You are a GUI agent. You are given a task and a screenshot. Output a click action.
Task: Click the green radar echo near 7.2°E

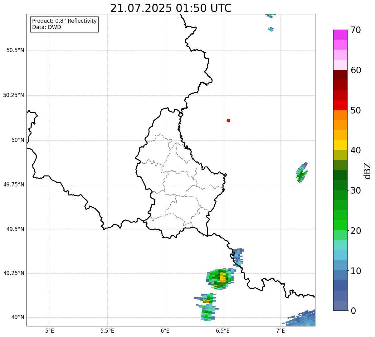(x=302, y=173)
